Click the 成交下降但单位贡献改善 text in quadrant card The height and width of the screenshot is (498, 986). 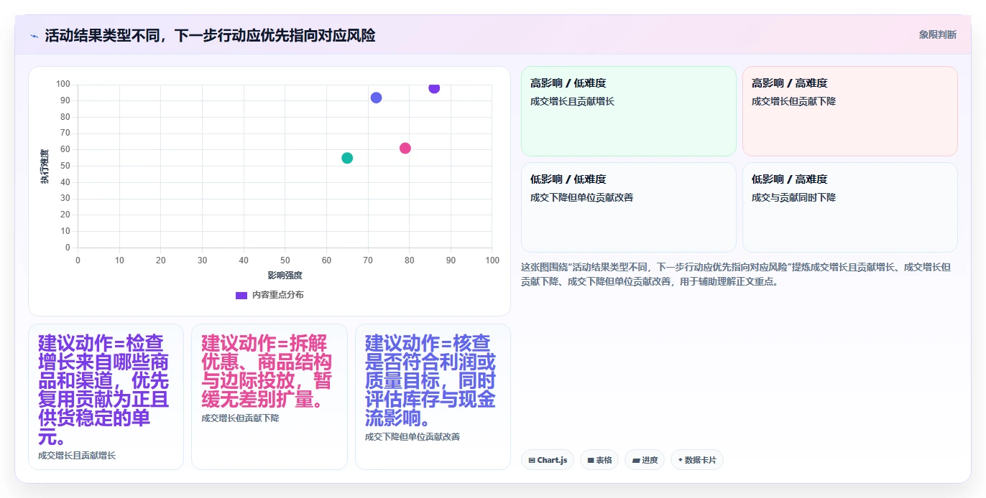click(x=582, y=197)
